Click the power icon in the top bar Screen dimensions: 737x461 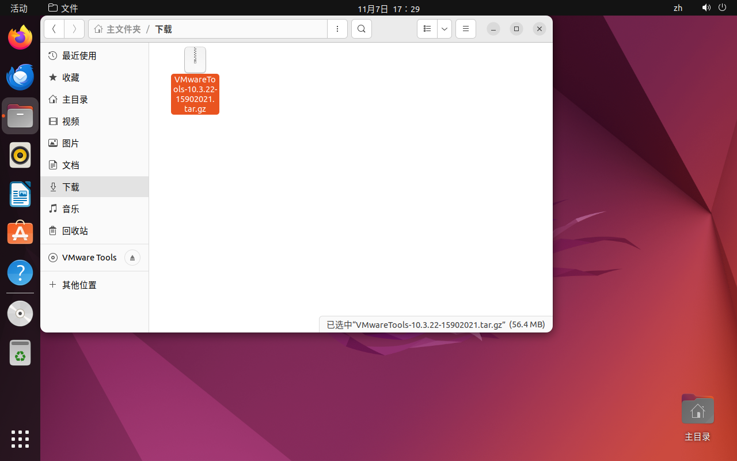click(x=723, y=8)
